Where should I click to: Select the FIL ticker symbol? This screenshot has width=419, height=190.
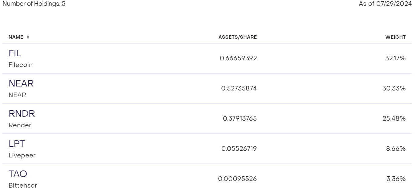point(15,54)
